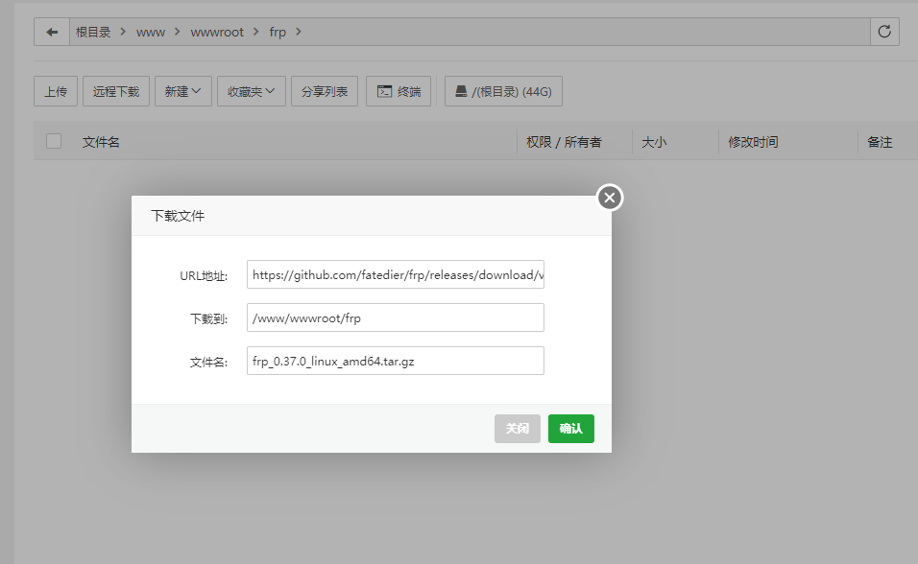Close the download dialog with X icon
This screenshot has width=918, height=564.
click(x=610, y=198)
